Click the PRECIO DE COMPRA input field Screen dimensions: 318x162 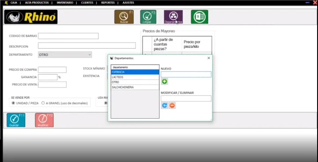point(52,70)
